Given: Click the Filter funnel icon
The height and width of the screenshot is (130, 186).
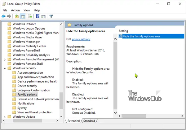Looking at the screenshot, I should [51, 16].
